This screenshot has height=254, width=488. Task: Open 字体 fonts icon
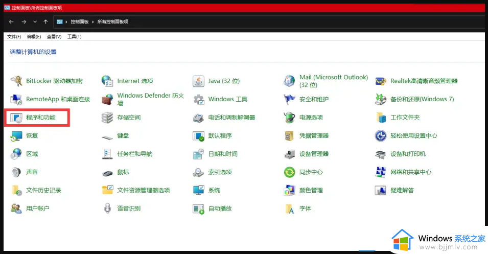click(289, 209)
